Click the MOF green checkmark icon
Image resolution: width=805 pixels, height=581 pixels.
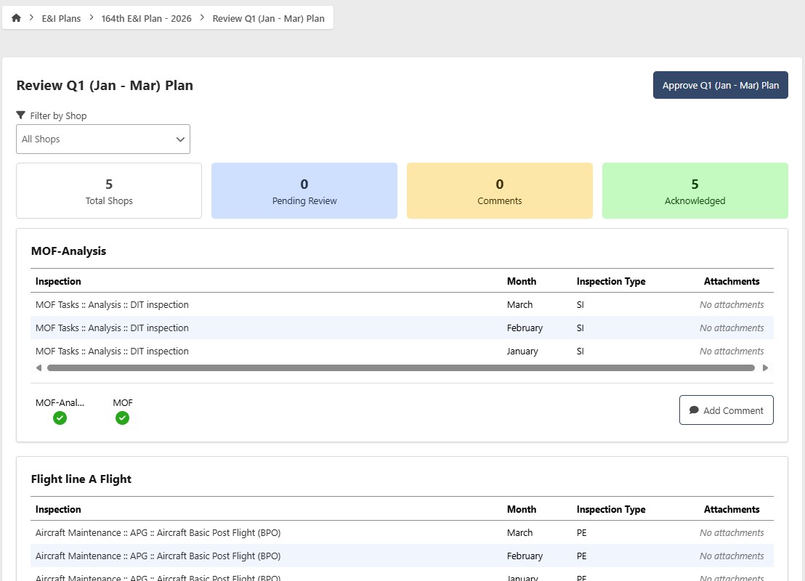122,418
